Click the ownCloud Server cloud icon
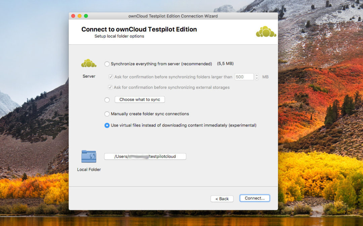This screenshot has height=226, width=363. click(89, 63)
